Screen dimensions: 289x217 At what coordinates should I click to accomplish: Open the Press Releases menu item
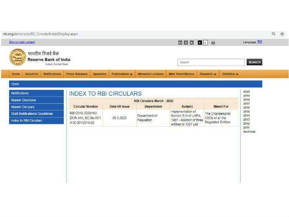point(77,74)
